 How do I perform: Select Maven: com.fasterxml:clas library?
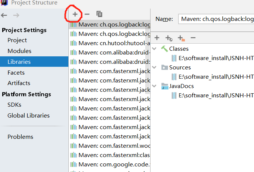109,155
